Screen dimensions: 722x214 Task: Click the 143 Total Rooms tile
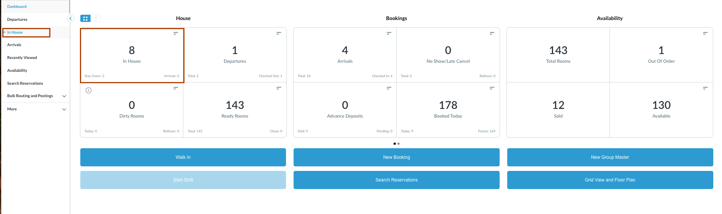[558, 55]
